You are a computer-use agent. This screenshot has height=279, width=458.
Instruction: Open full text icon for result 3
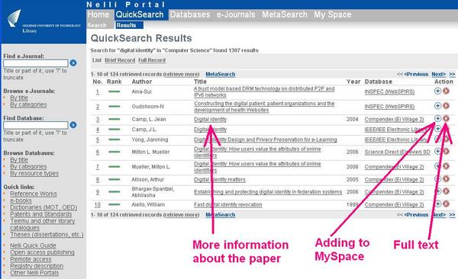coord(446,118)
